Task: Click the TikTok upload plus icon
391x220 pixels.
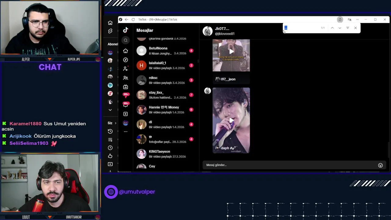Action: [126, 114]
